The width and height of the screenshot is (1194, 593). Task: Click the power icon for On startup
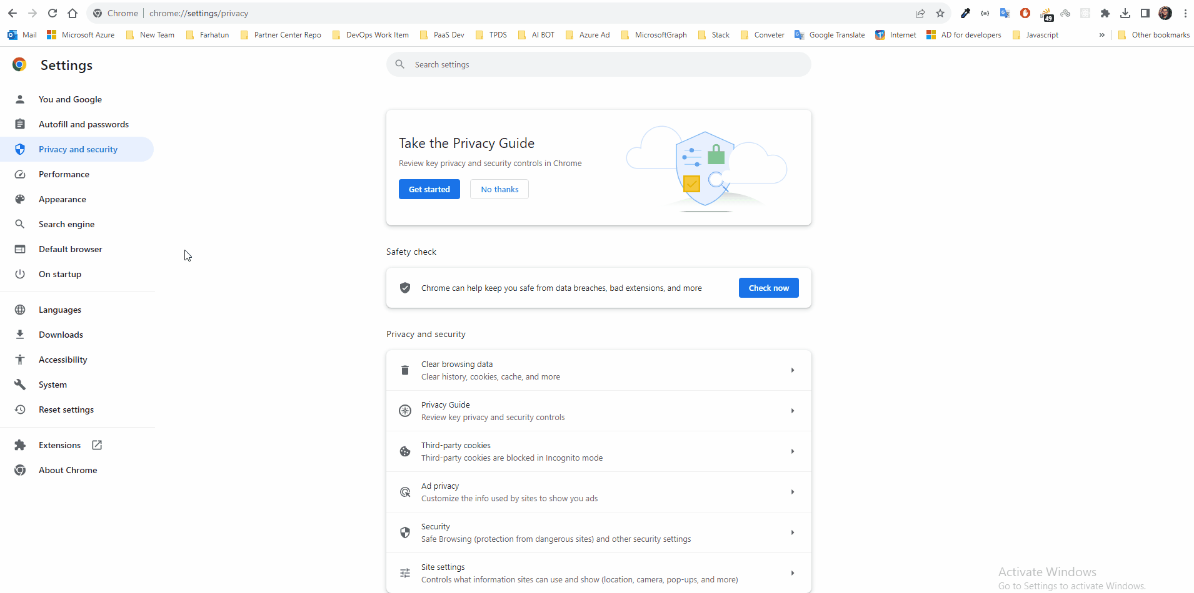(x=20, y=274)
